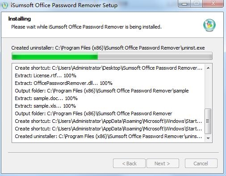The image size is (226, 176).
Task: Click the < Back button
Action: pos(129,163)
